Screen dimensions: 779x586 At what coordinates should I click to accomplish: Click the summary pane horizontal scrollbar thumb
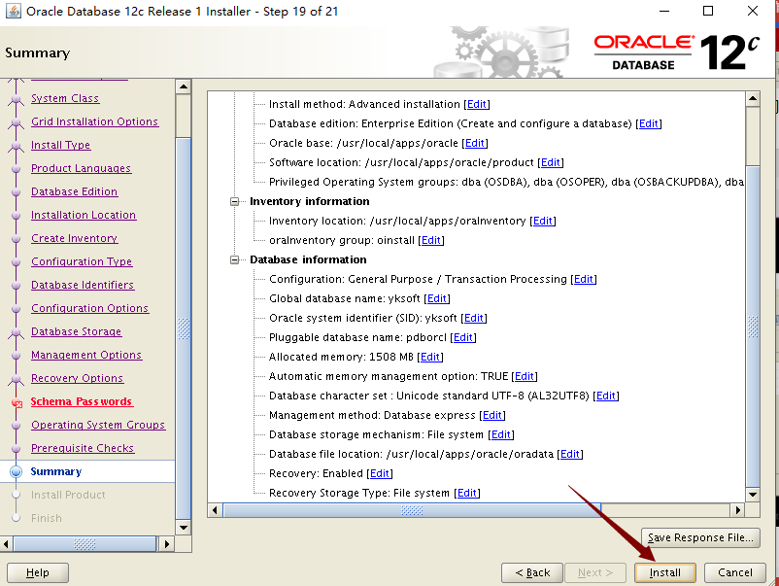(412, 510)
